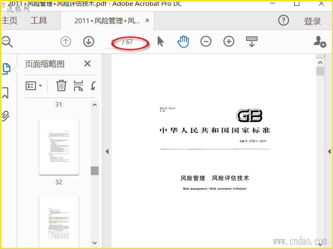This screenshot has width=333, height=249.
Task: Open the attachments paperclip panel
Action: coord(6,116)
